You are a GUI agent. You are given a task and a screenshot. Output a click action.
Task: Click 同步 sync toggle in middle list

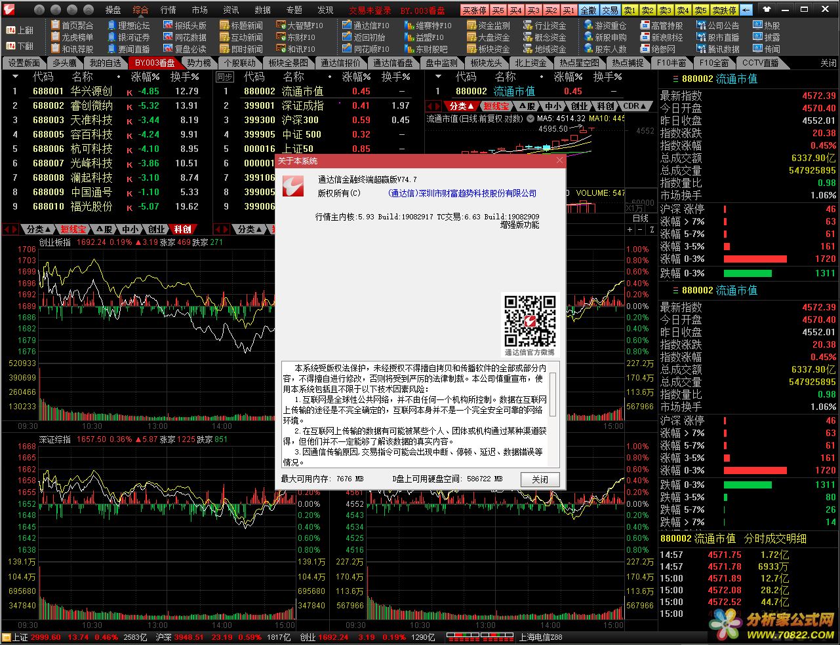point(225,77)
